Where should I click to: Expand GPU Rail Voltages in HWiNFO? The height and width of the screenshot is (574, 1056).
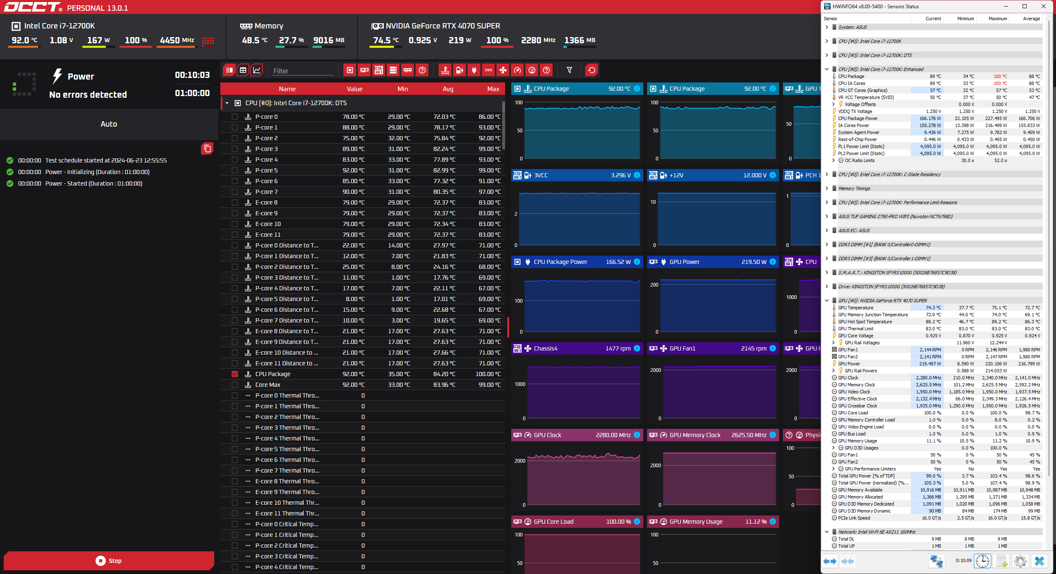833,343
